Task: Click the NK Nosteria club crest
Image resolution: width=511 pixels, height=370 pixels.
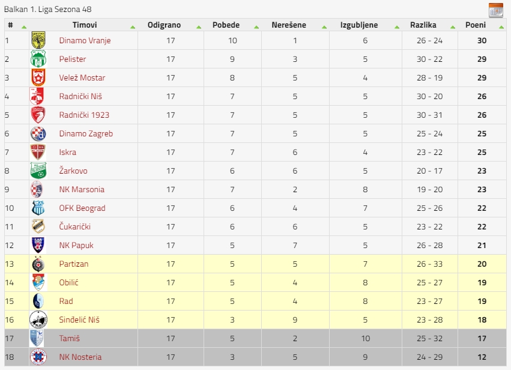Action: click(x=38, y=357)
